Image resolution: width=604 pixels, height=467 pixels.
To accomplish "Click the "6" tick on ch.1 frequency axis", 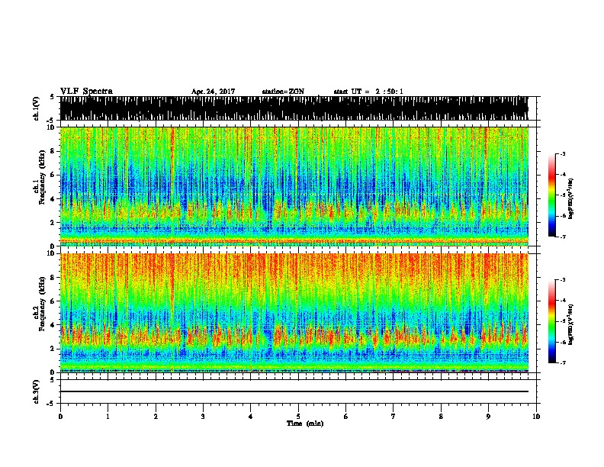I will tap(54, 175).
